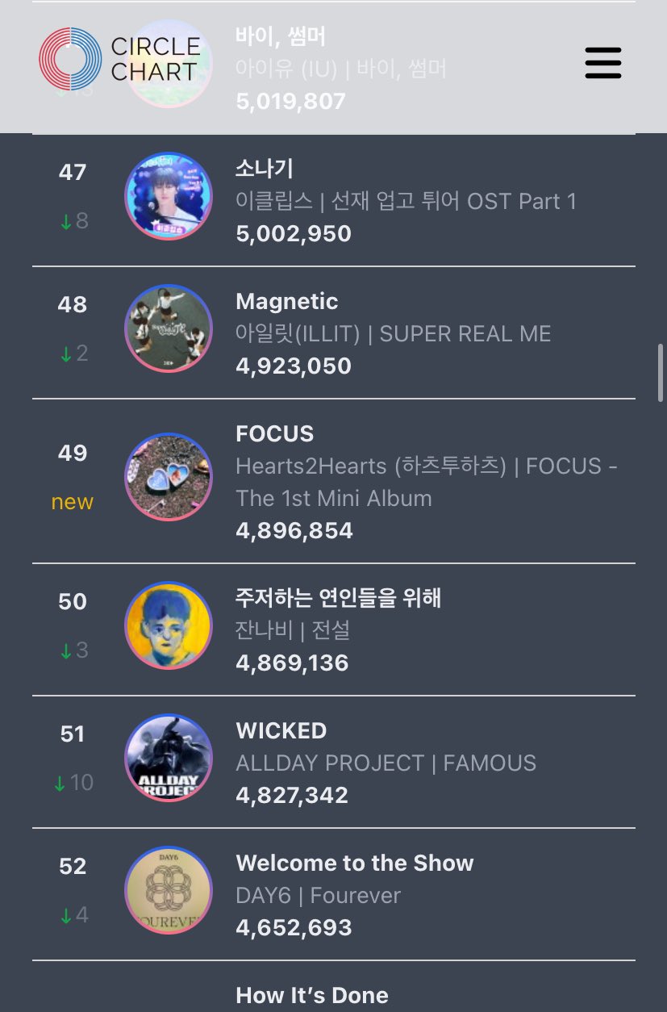
Task: Tap the DAY6 | Fourever artist text
Action: 318,895
